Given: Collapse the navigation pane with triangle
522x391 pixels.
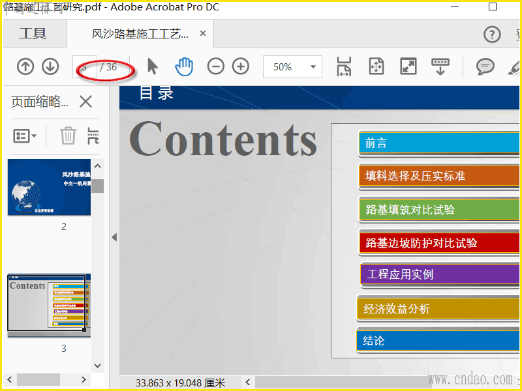Looking at the screenshot, I should (x=114, y=237).
